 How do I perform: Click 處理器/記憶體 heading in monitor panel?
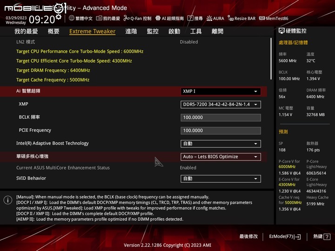293,42
